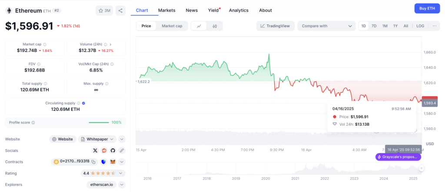Open the News tab

coord(192,10)
